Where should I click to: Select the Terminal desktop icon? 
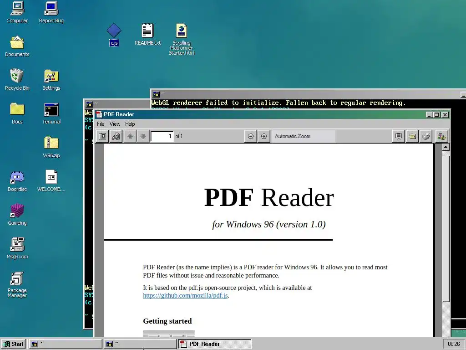point(51,113)
